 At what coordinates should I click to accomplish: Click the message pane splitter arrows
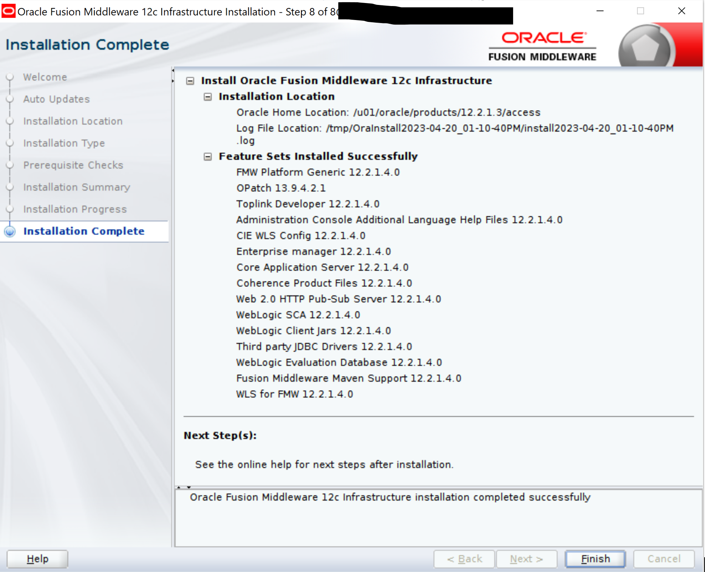(x=184, y=487)
